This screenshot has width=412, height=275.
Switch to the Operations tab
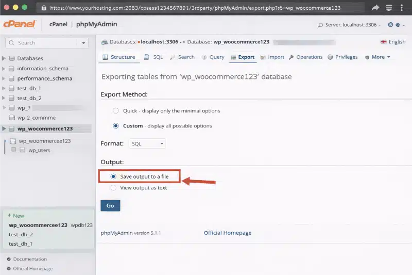tap(305, 57)
